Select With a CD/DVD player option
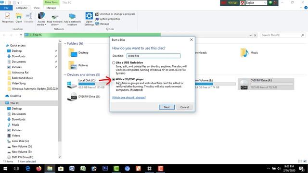The image size is (308, 173). click(x=114, y=79)
